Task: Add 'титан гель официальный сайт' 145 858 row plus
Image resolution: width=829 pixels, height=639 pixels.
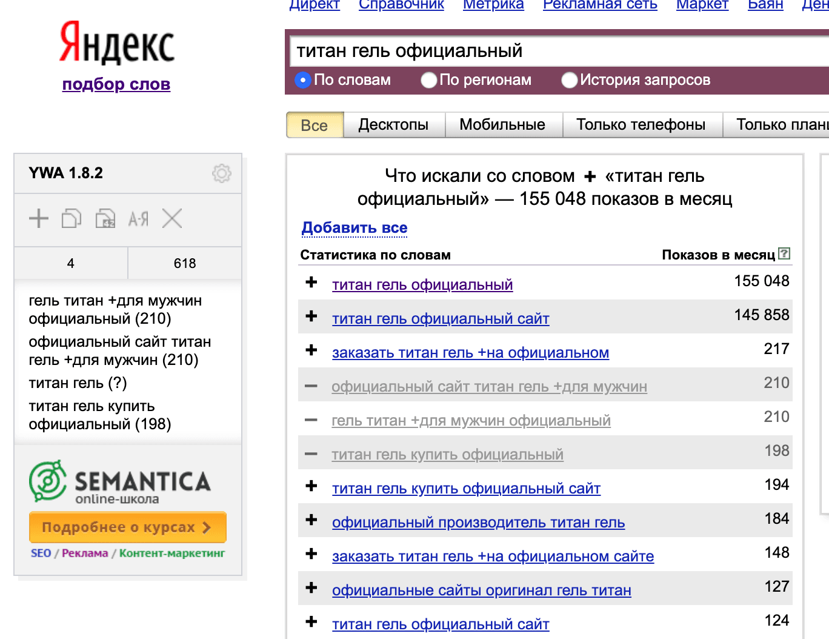Action: tap(311, 316)
